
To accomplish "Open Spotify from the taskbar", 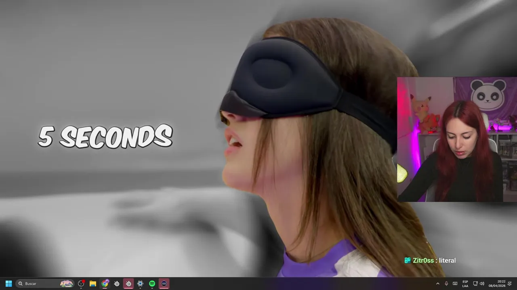I will tap(152, 284).
